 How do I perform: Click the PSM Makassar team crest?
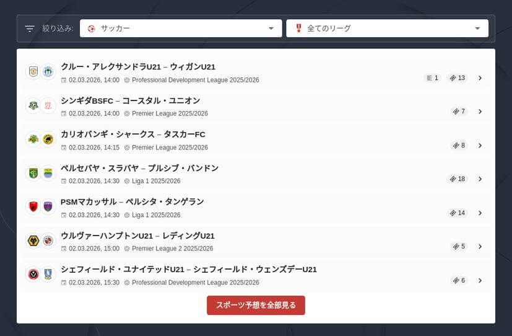pos(33,207)
